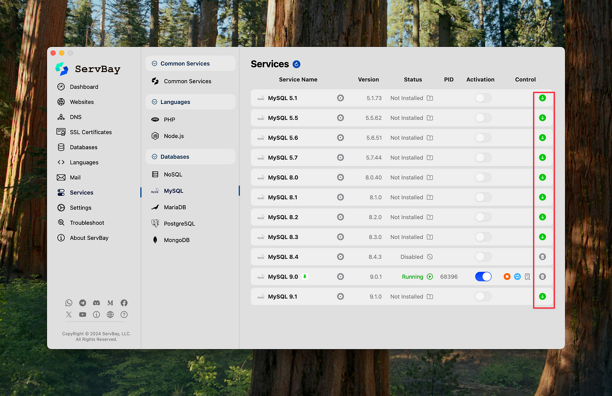Viewport: 612px width, 396px height.
Task: Toggle the MySQL 8.3 activation switch
Action: [x=483, y=237]
